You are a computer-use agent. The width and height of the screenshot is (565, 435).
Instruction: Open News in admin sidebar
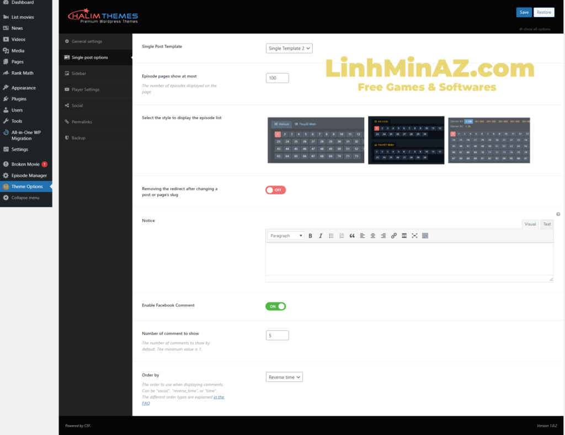pyautogui.click(x=26, y=28)
